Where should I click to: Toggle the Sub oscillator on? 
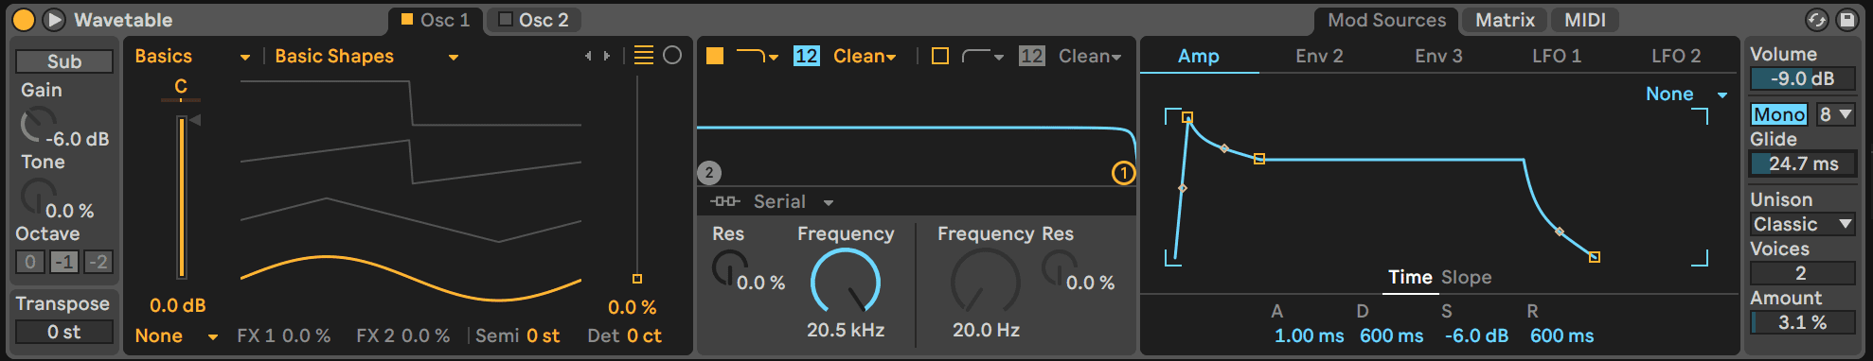[64, 61]
